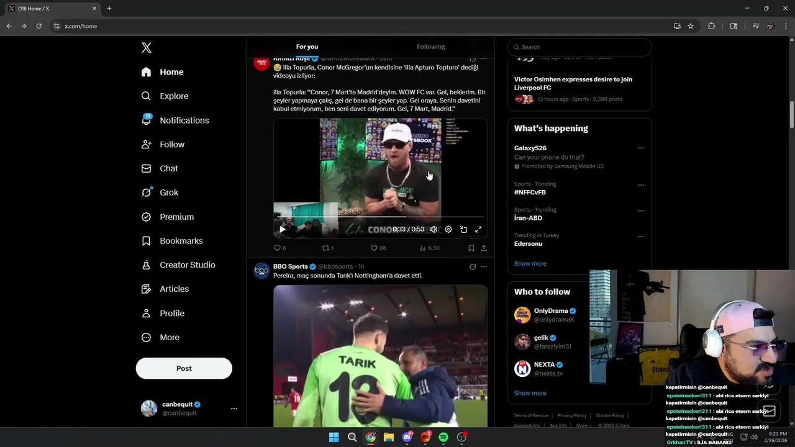Screen dimensions: 795x447
Task: Open Grok explain on BBO Sports post
Action: pos(473,267)
